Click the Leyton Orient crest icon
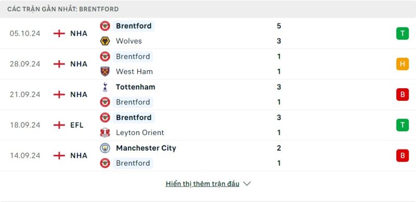The width and height of the screenshot is (416, 202). click(105, 132)
